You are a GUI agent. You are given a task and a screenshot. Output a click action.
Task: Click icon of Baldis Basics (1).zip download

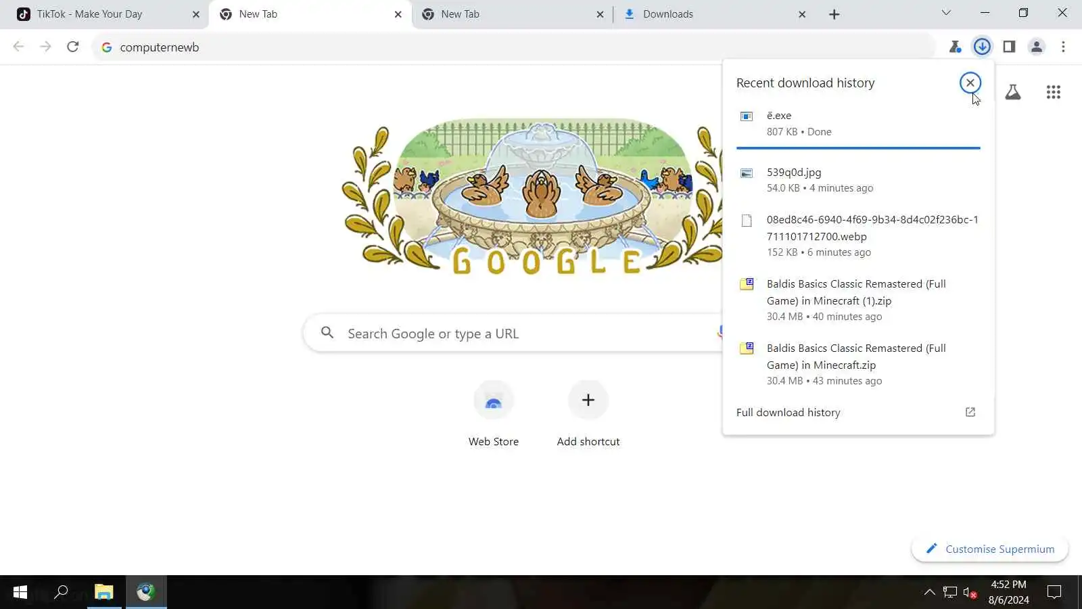747,284
